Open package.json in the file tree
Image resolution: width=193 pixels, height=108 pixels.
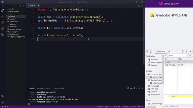point(14,32)
